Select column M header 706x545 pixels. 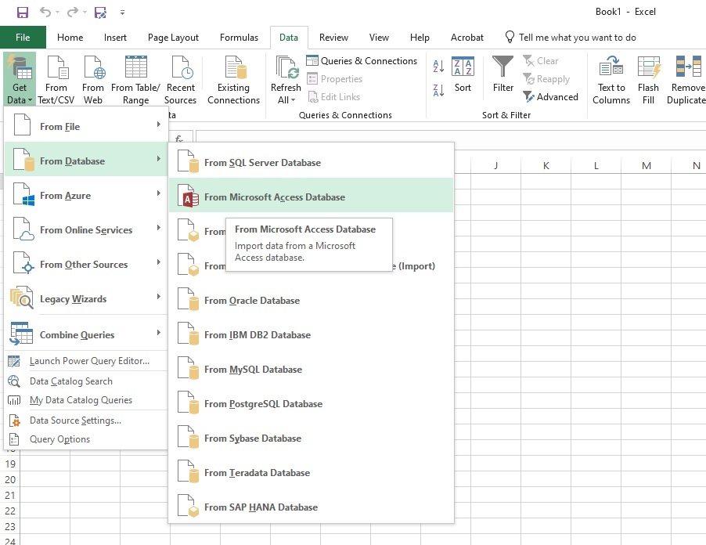pos(646,166)
